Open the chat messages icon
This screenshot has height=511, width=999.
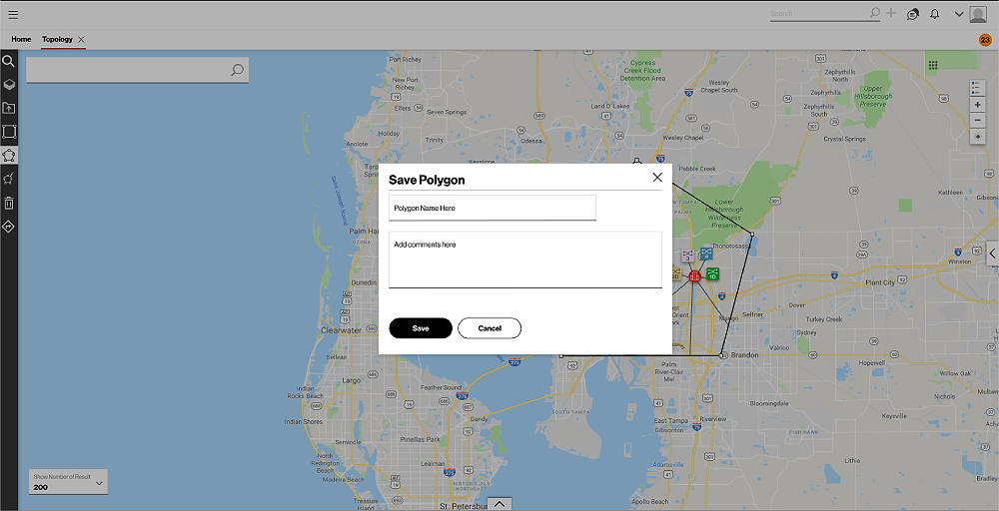[x=912, y=14]
